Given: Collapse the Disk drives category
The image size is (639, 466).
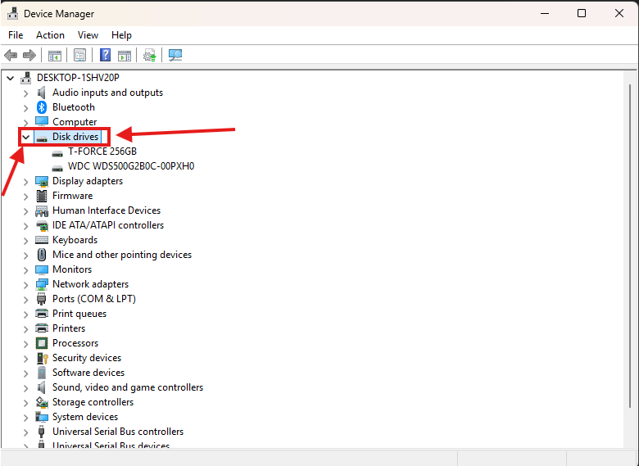Looking at the screenshot, I should 26,137.
